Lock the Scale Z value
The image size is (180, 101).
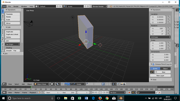pyautogui.click(x=169, y=49)
